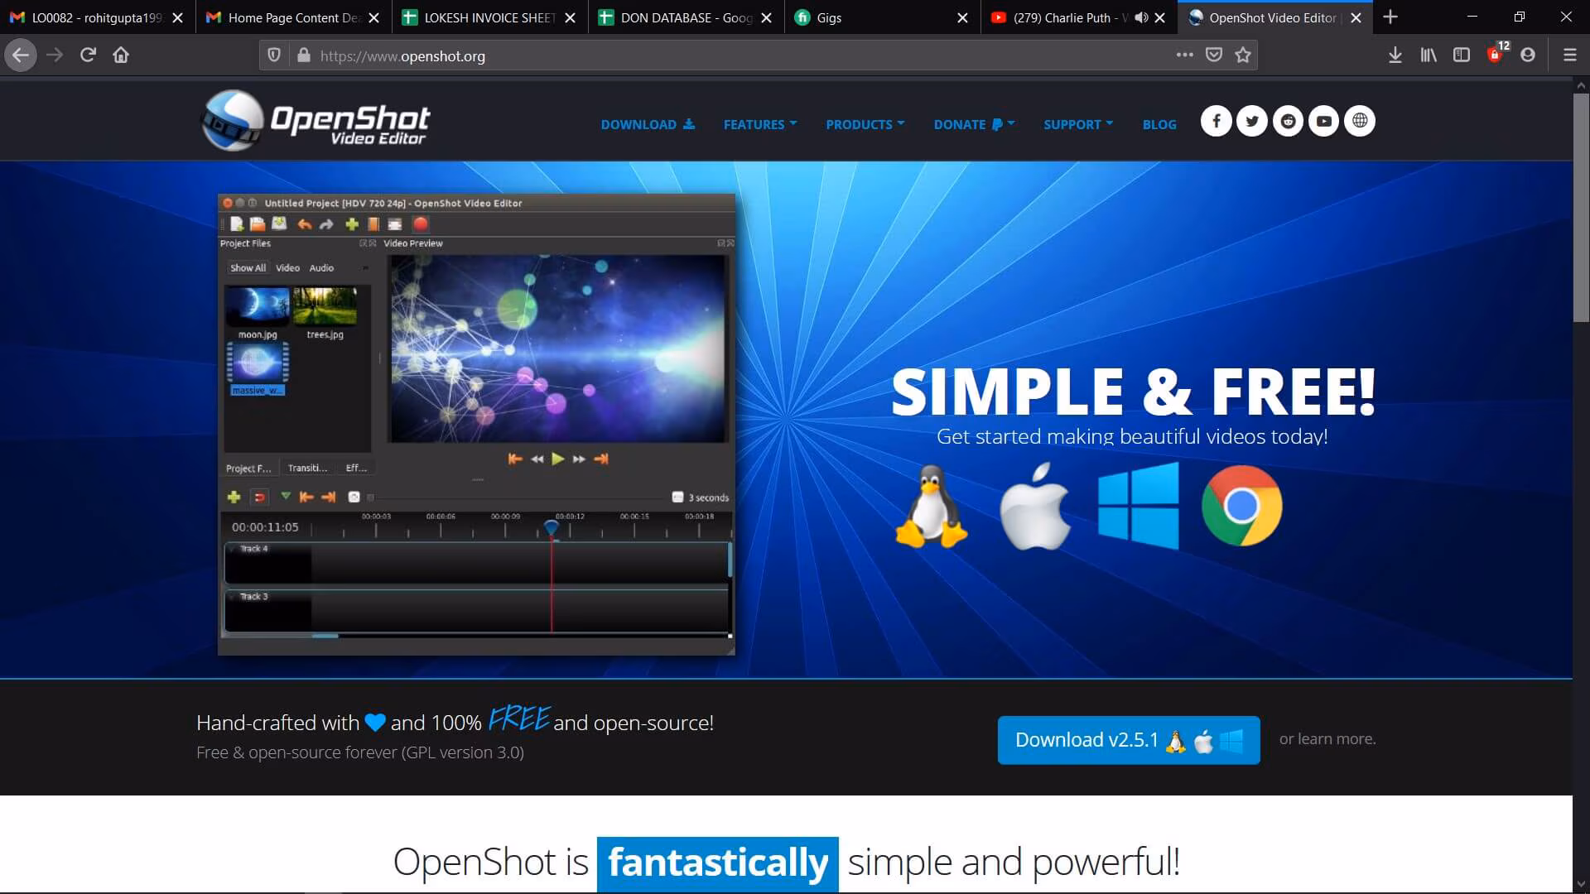Screen dimensions: 1590x894
Task: Expand the Support dropdown menu
Action: (1077, 124)
